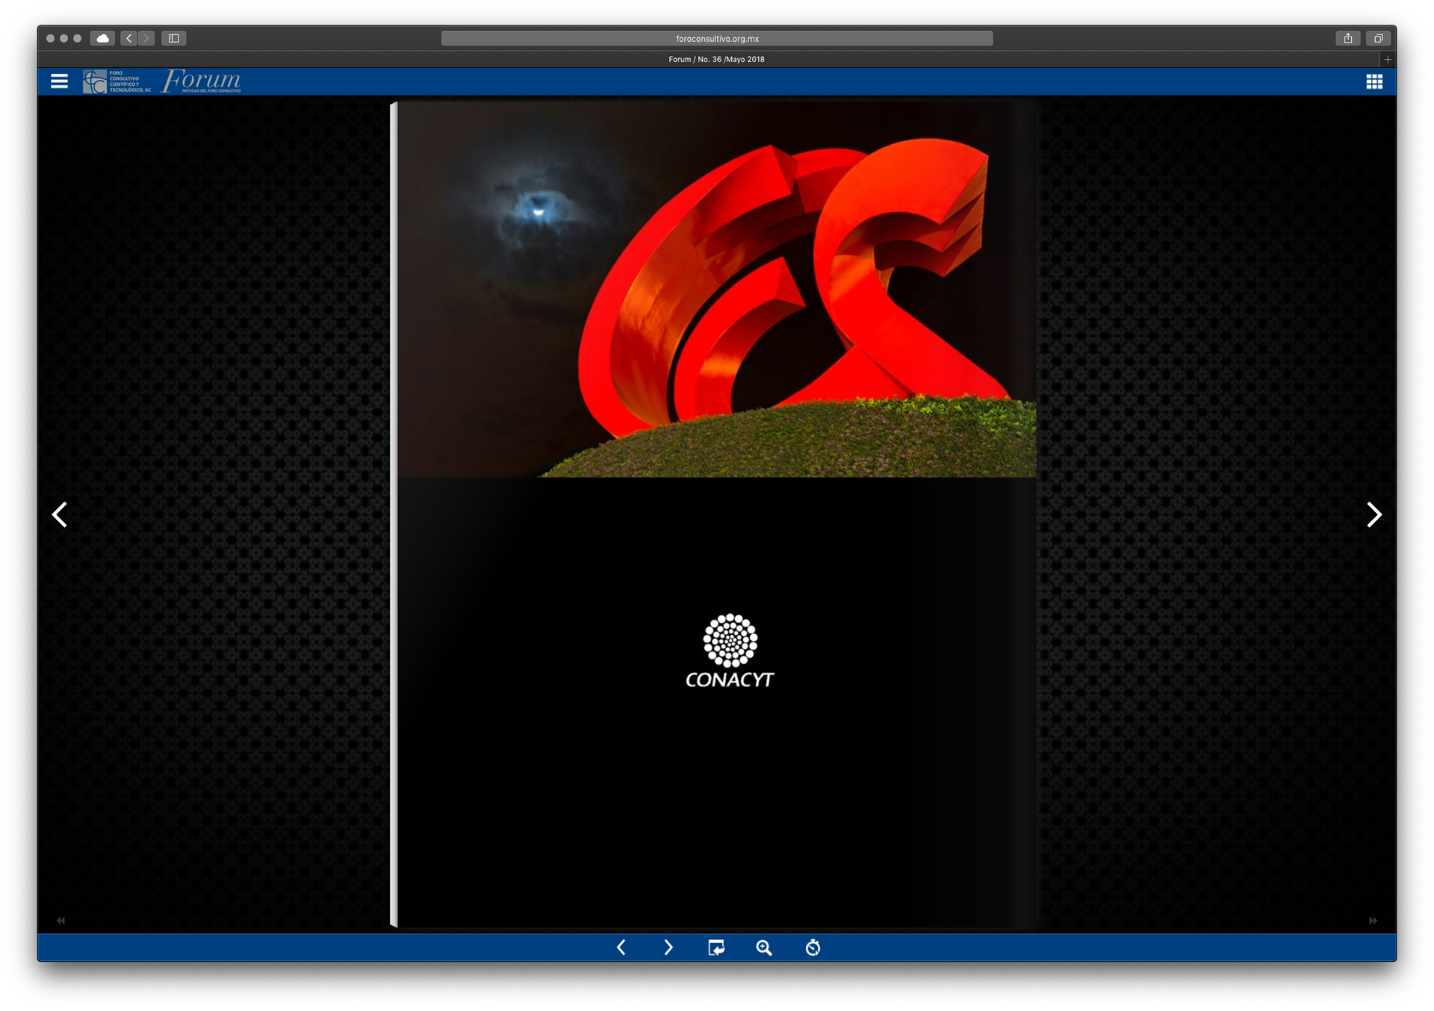Viewport: 1434px width, 1011px height.
Task: Open a new tab with the plus button
Action: [x=1388, y=59]
